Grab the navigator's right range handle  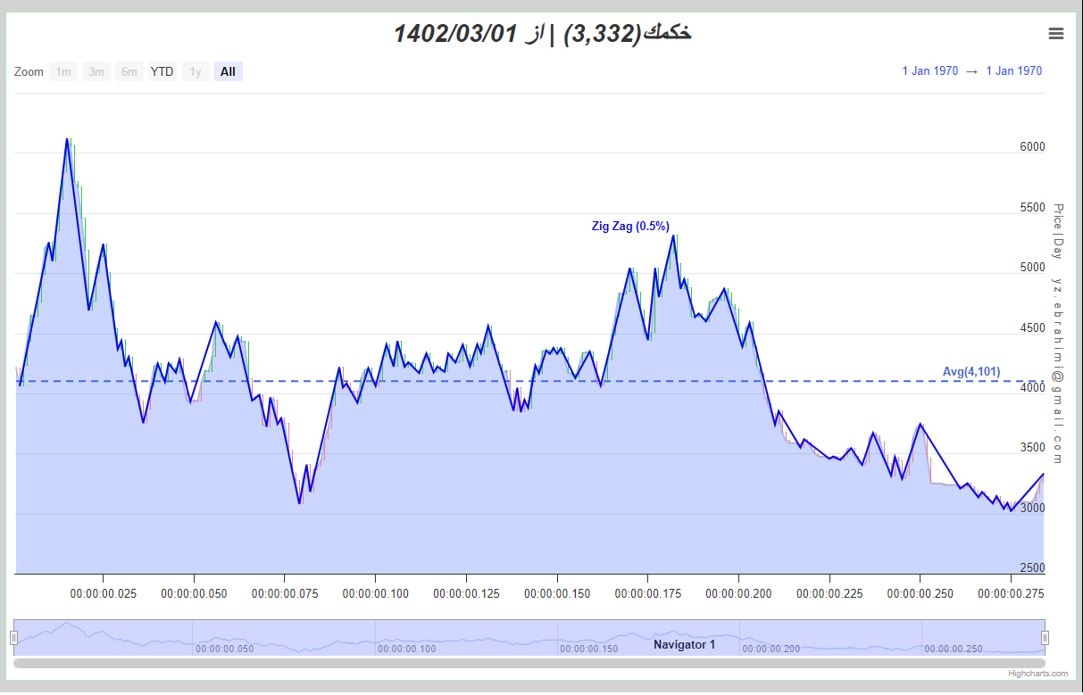[x=1046, y=638]
